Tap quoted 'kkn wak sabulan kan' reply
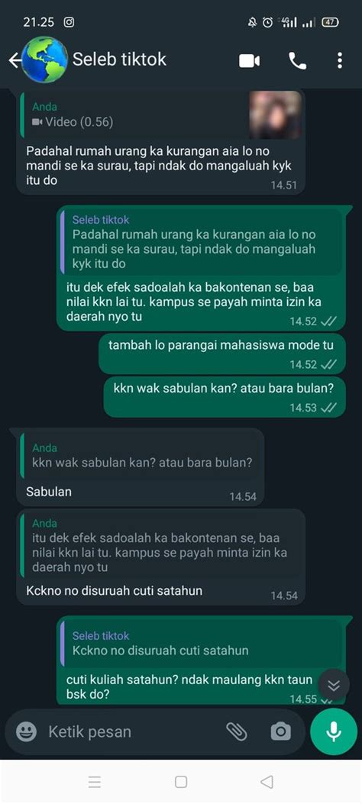Screen dimensions: 362x804 tap(141, 455)
